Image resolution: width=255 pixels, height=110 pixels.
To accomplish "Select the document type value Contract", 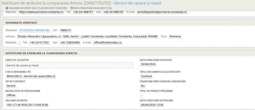I will click(x=146, y=76).
